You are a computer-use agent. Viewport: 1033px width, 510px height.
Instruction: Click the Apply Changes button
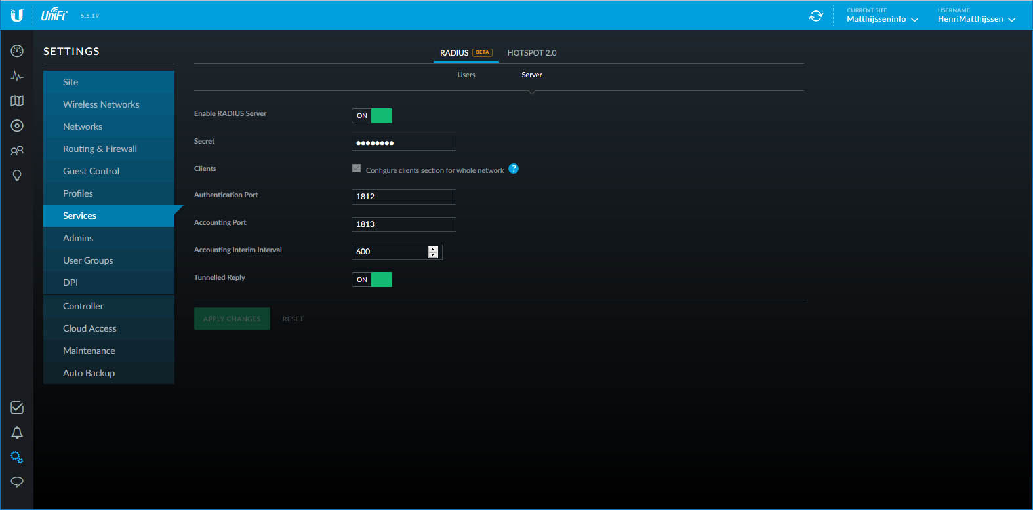(232, 319)
